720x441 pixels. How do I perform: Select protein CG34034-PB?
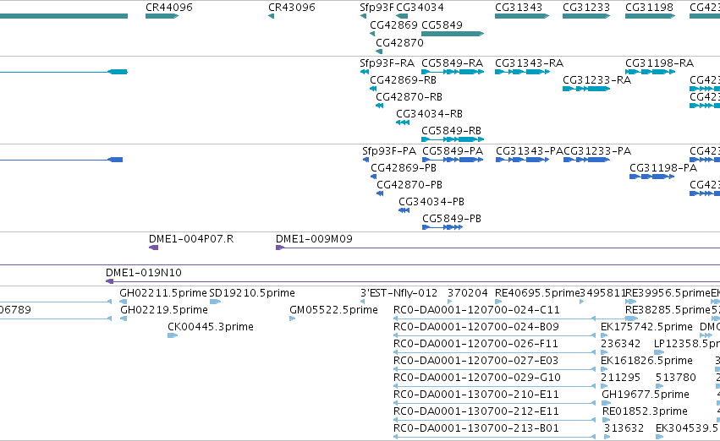click(431, 202)
